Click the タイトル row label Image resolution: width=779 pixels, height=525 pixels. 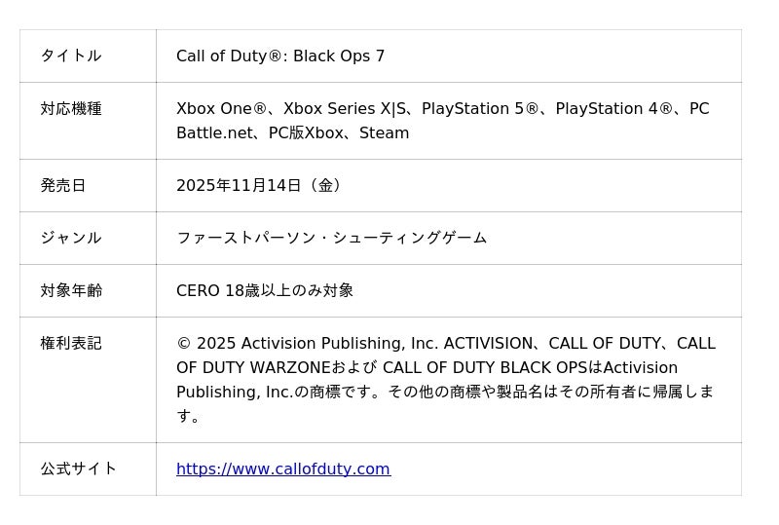70,56
